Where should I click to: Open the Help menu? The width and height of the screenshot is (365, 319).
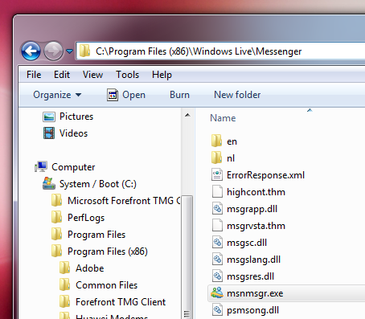click(x=162, y=75)
